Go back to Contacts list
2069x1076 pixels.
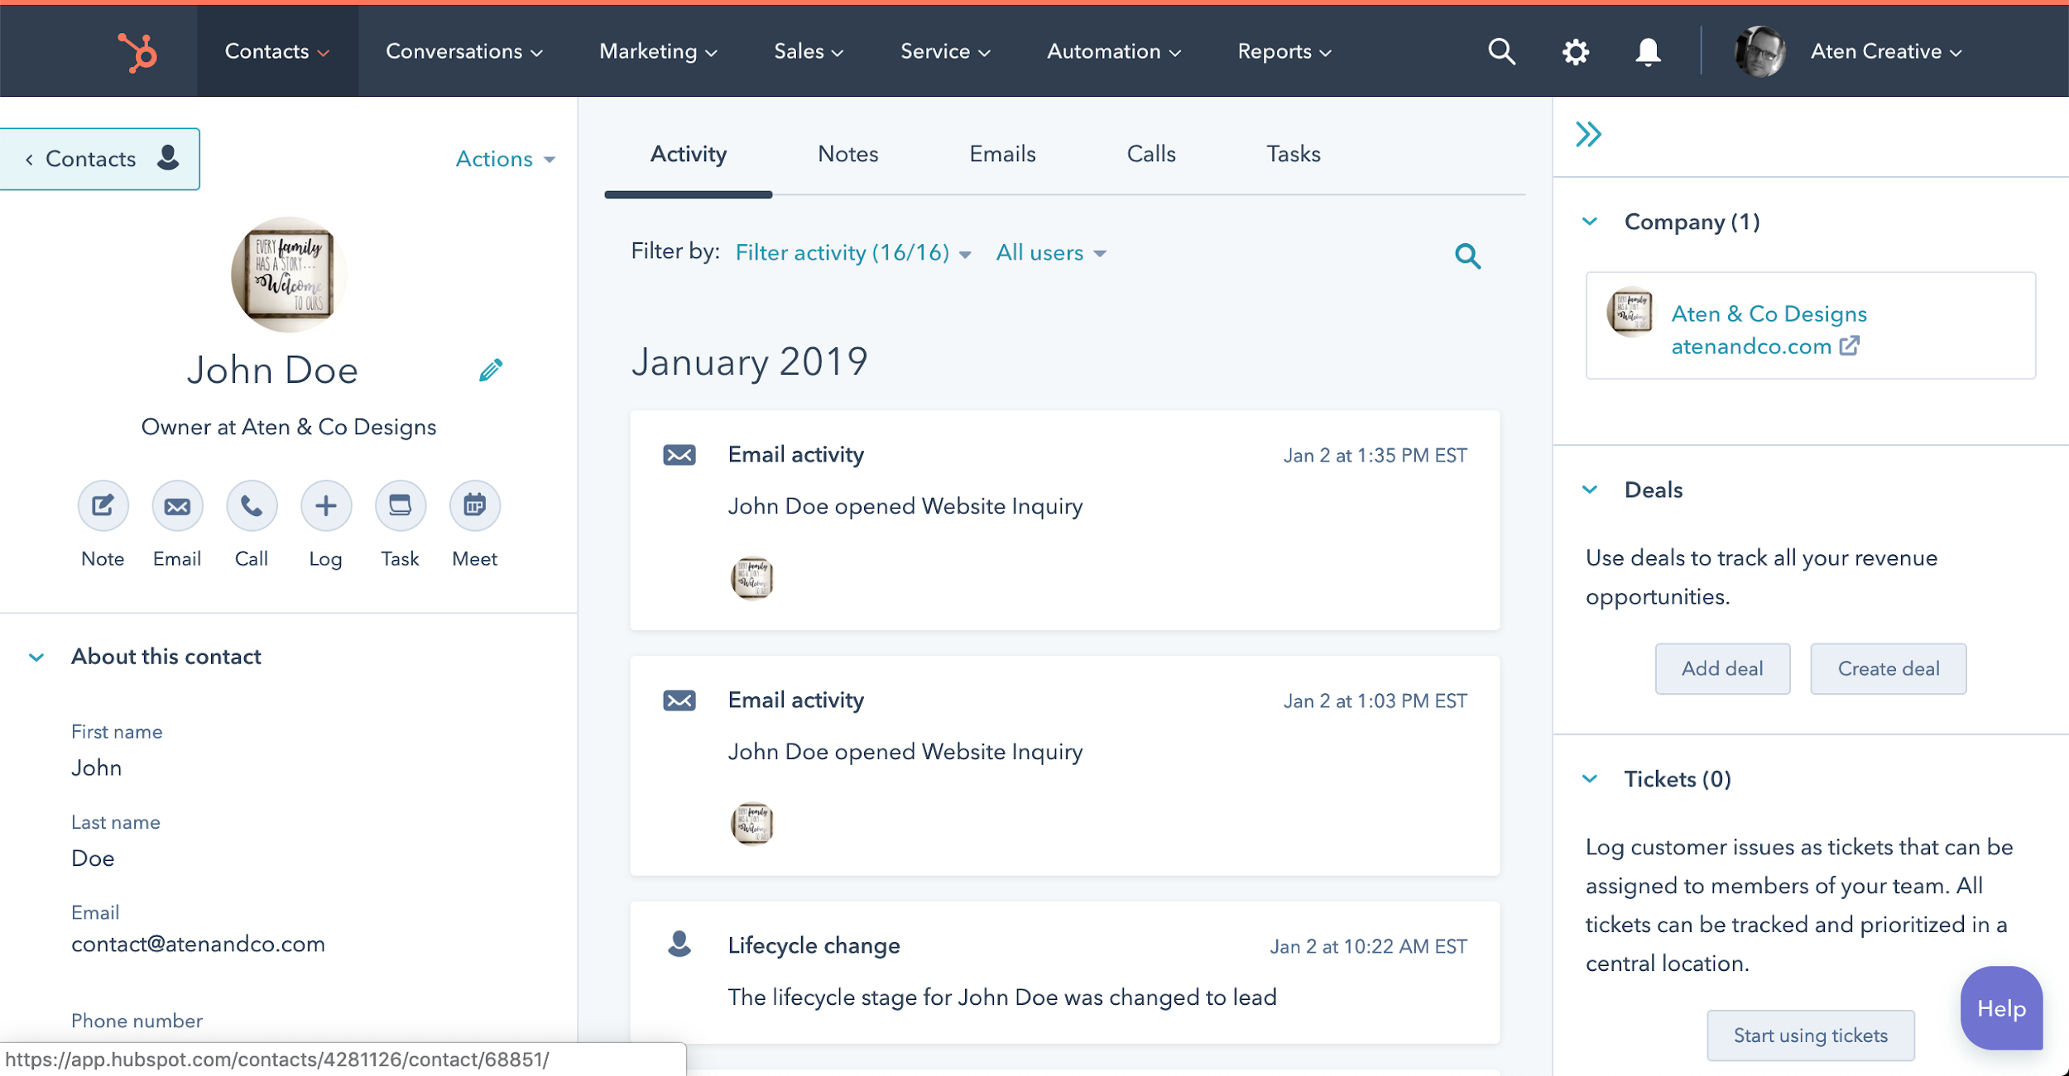99,159
